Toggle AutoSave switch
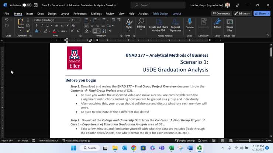This screenshot has height=153, width=273. point(27,5)
